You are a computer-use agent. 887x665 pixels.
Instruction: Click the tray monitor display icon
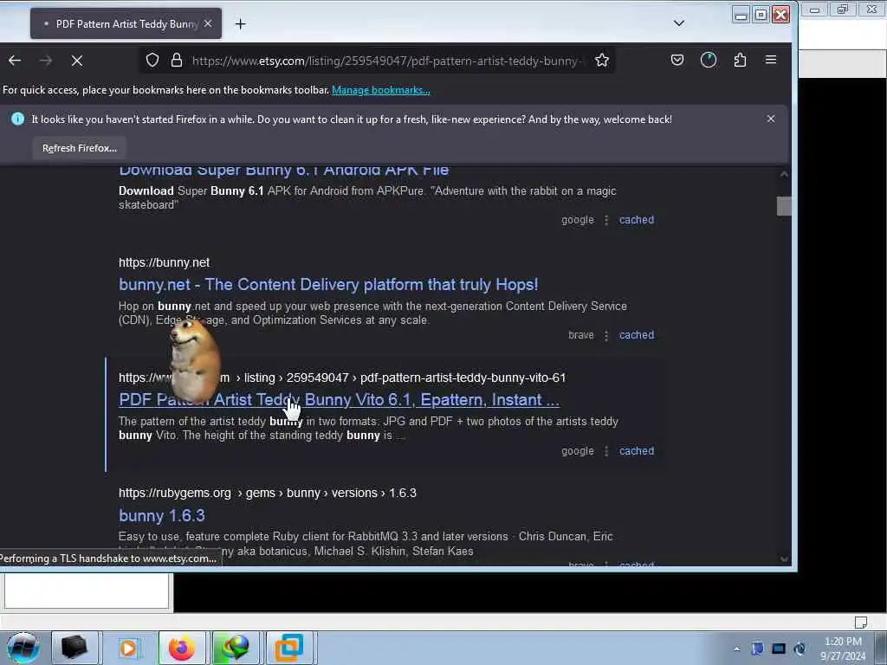pos(779,649)
